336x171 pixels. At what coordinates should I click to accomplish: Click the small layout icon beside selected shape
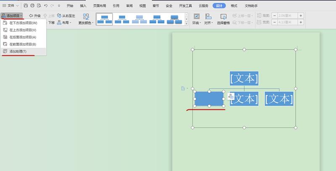pos(231,97)
